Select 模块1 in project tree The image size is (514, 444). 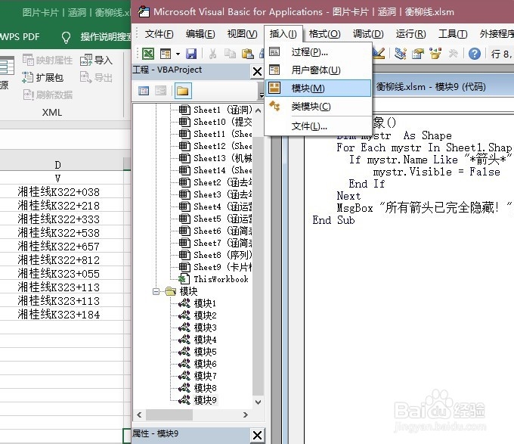[198, 303]
